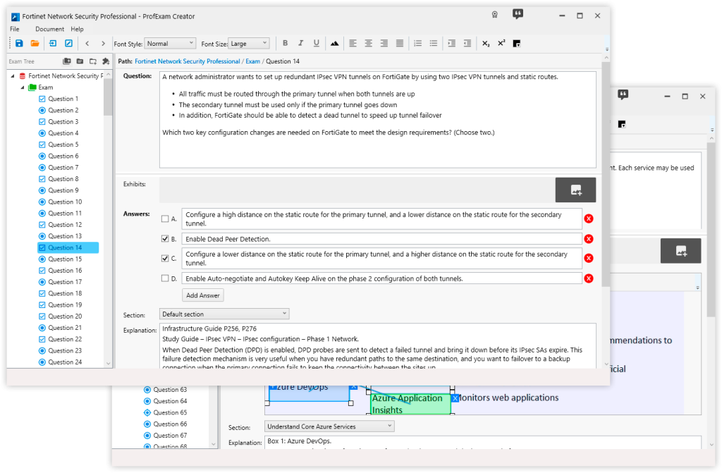The image size is (722, 473).
Task: Delete answer C with red X
Action: [589, 259]
